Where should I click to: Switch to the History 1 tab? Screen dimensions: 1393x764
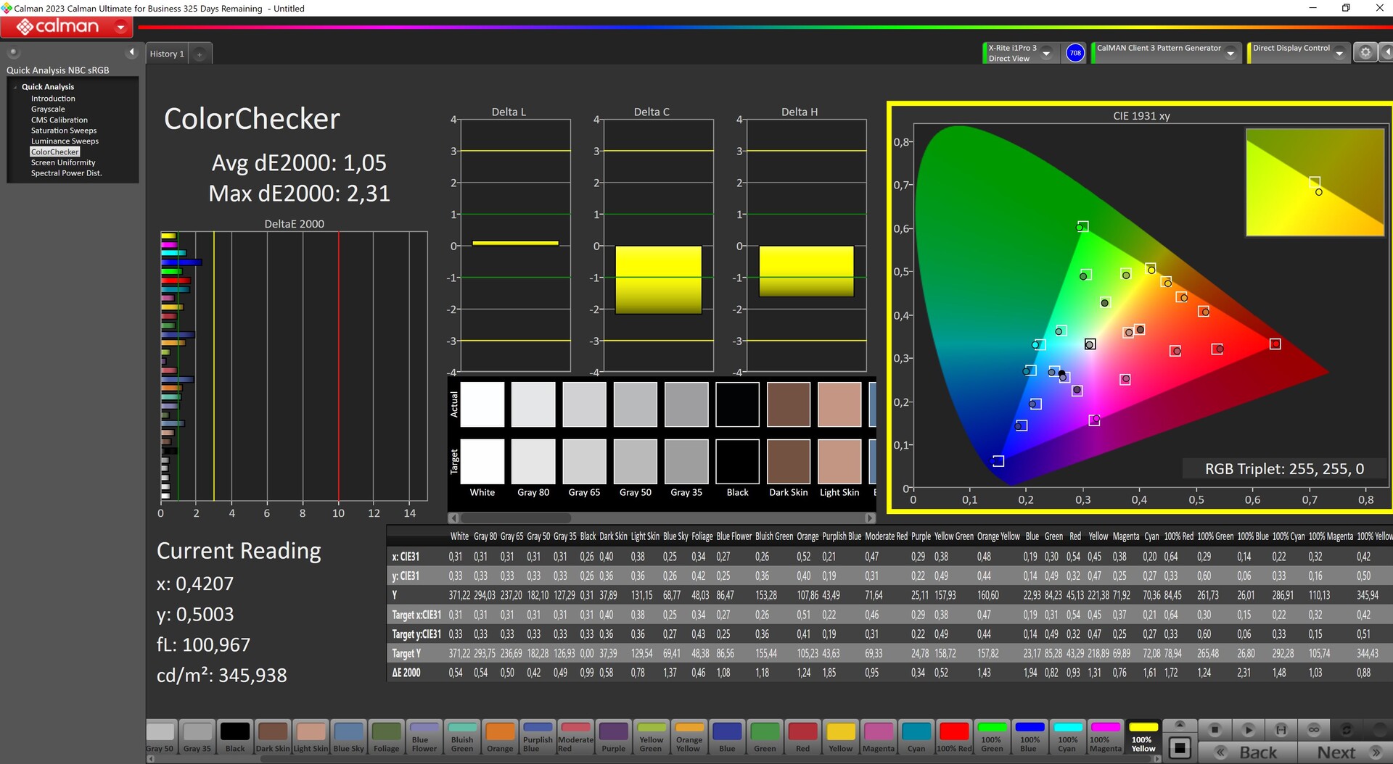point(167,54)
